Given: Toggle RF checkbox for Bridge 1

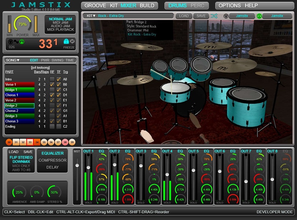Looking at the screenshot, I should coord(52,89).
